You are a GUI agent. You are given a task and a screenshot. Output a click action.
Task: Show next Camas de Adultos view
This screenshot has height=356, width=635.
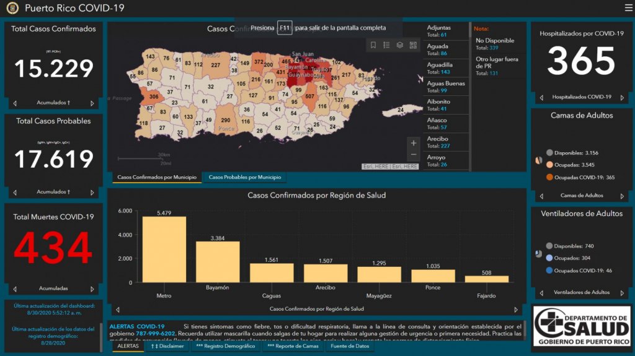621,196
